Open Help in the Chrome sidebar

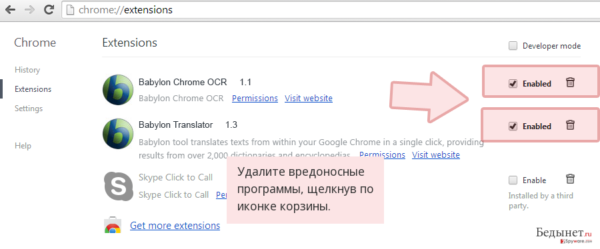pos(23,146)
